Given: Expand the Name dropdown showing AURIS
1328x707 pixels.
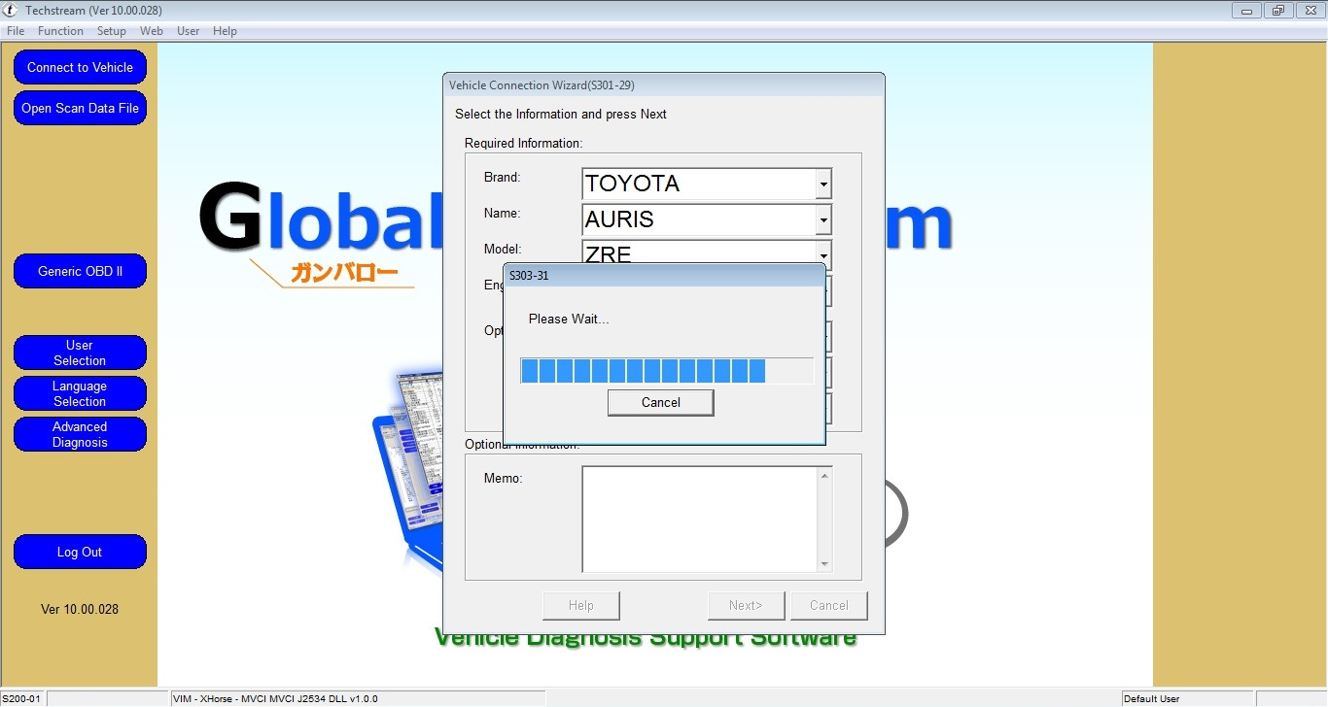Looking at the screenshot, I should [823, 219].
